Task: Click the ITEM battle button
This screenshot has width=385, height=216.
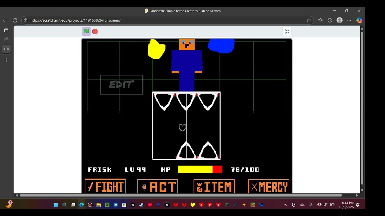Action: tap(214, 187)
